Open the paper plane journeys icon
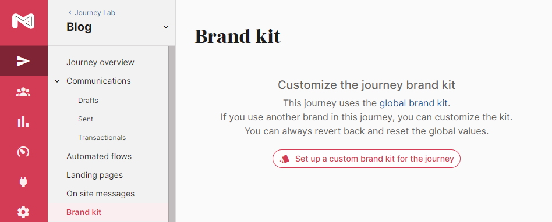 click(23, 62)
